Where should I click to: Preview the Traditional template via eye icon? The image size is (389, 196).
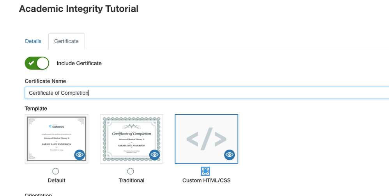pos(155,155)
